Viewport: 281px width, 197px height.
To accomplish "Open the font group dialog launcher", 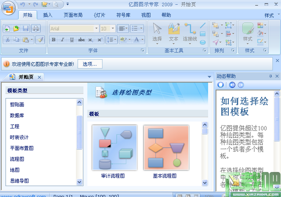I will 142,50.
